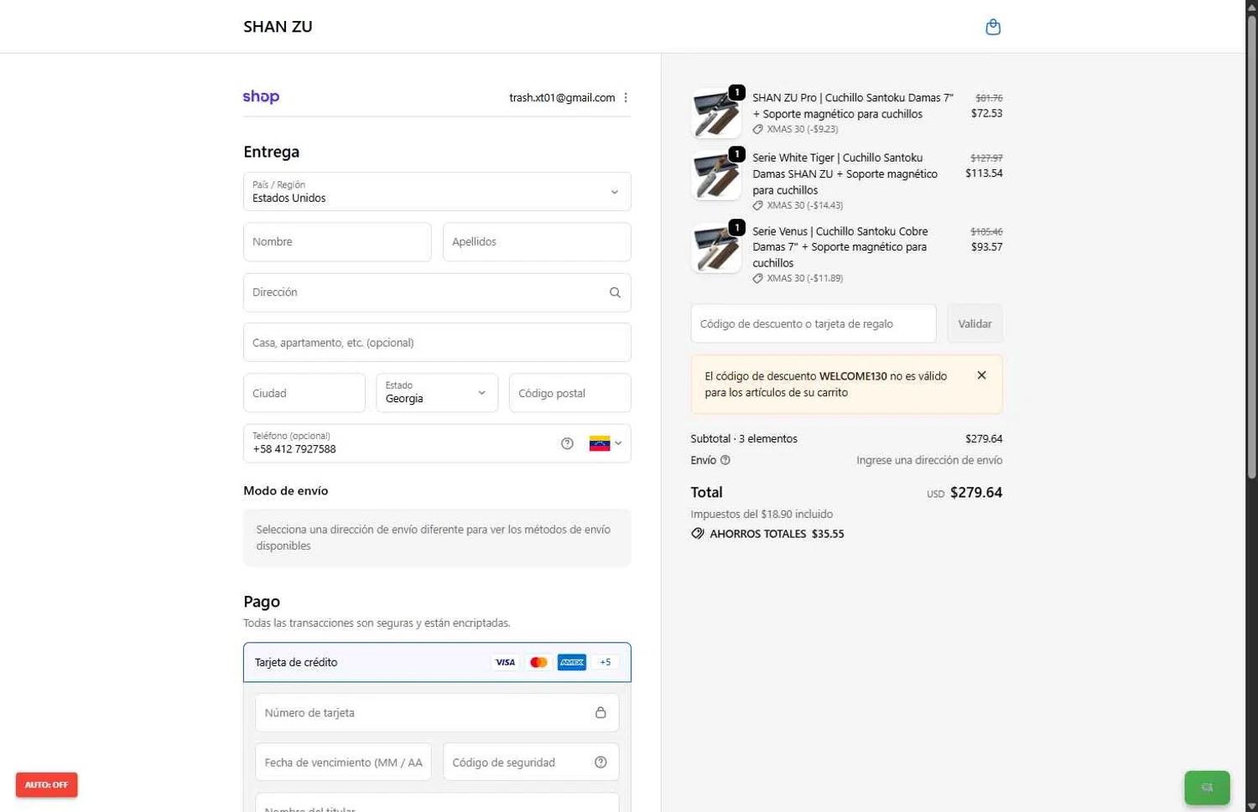Click the XMAS 30 tag icon under White Tiger
Screen dimensions: 1258x812
(x=757, y=205)
